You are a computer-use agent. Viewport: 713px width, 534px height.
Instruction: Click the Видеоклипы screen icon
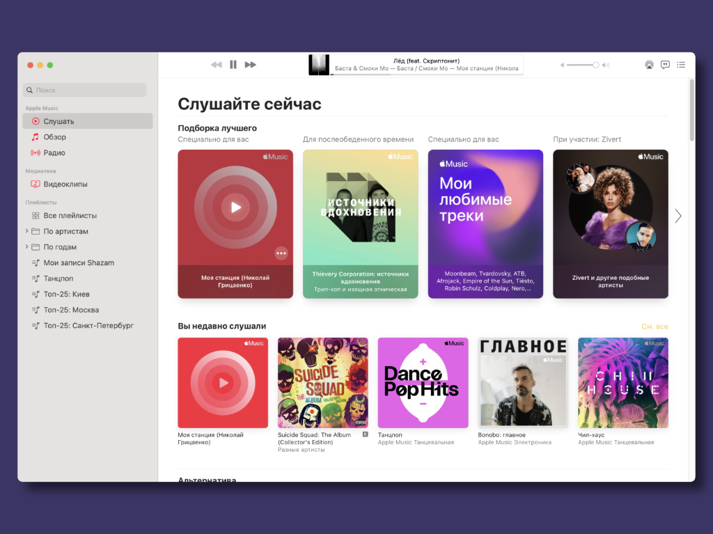point(36,184)
